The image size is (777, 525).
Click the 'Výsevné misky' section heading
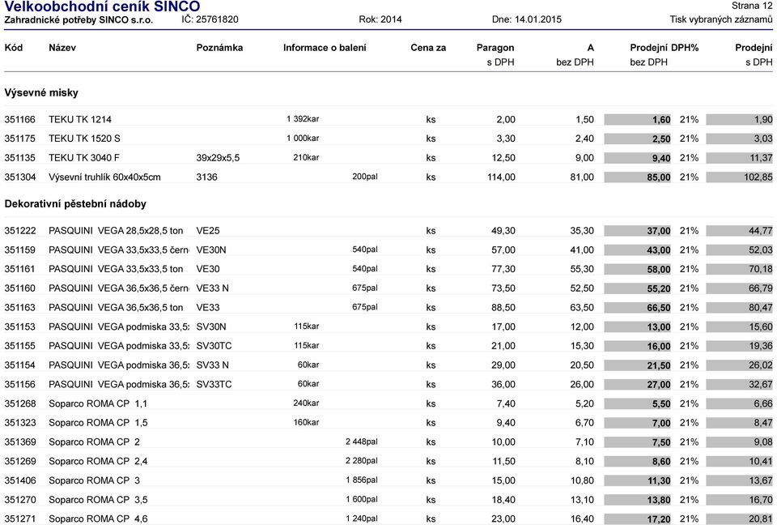coord(41,93)
